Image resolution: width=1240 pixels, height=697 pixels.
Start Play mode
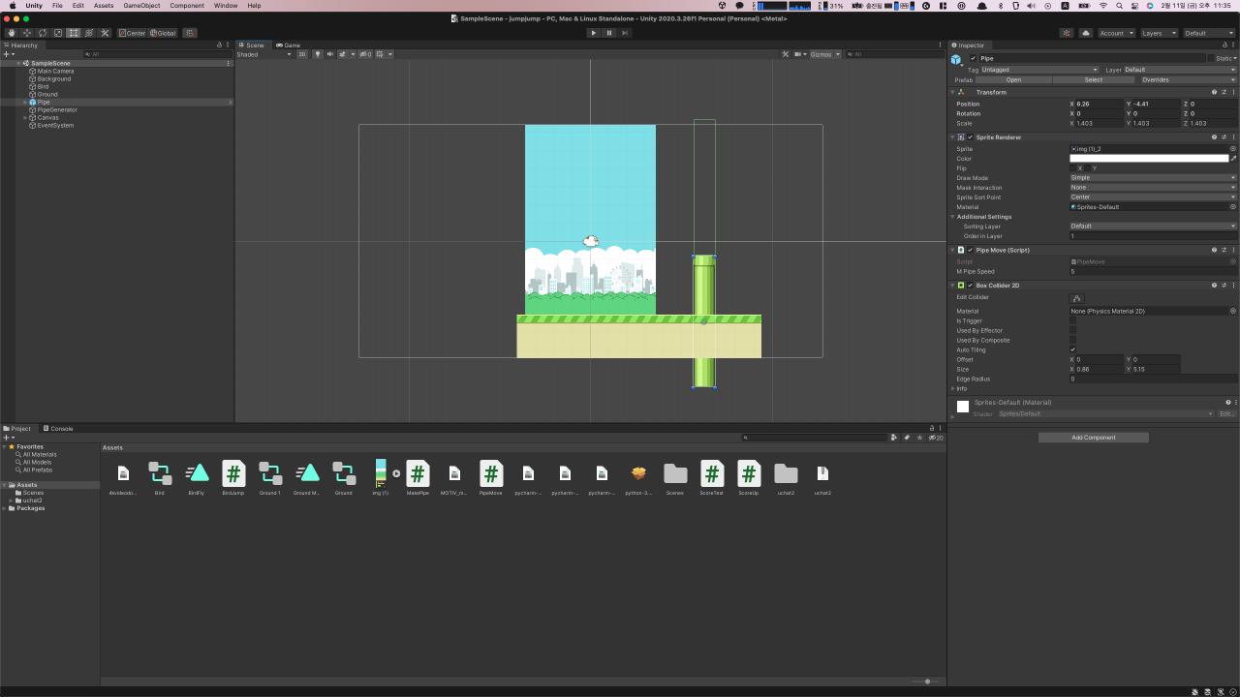(x=594, y=33)
